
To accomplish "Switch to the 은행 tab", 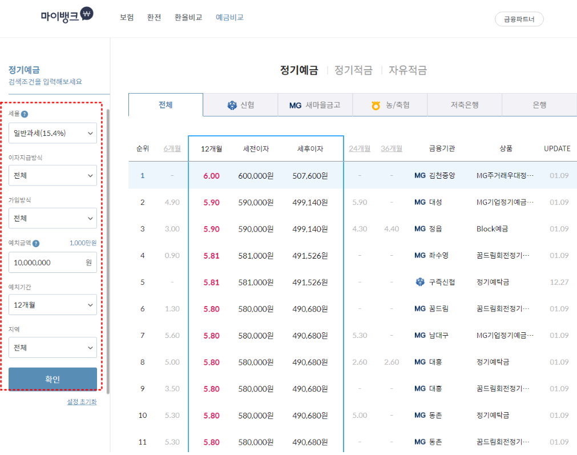I will click(x=539, y=105).
